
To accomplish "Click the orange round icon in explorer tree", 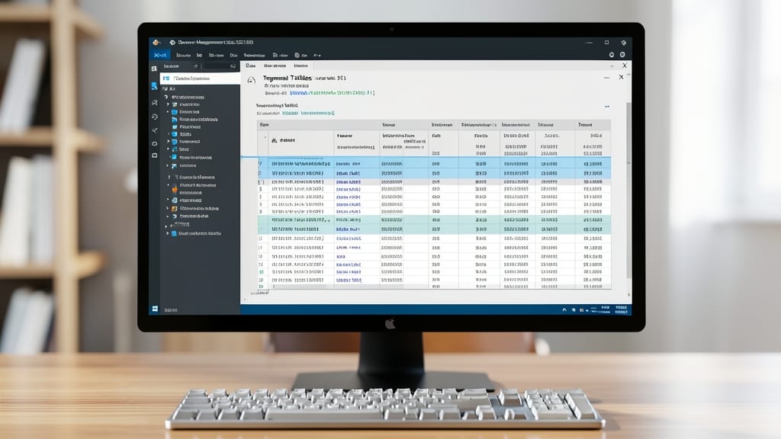I will tap(175, 189).
